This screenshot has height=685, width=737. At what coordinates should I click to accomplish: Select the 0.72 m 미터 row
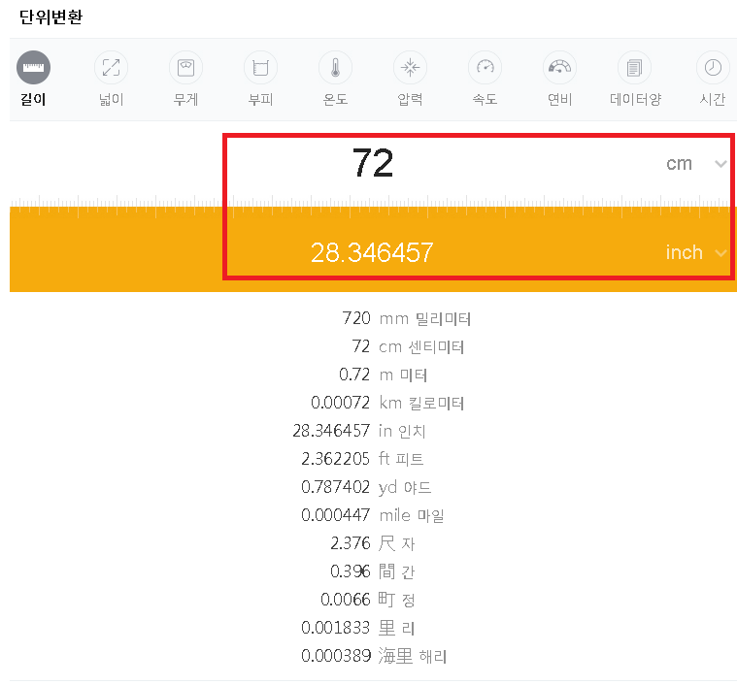click(383, 375)
